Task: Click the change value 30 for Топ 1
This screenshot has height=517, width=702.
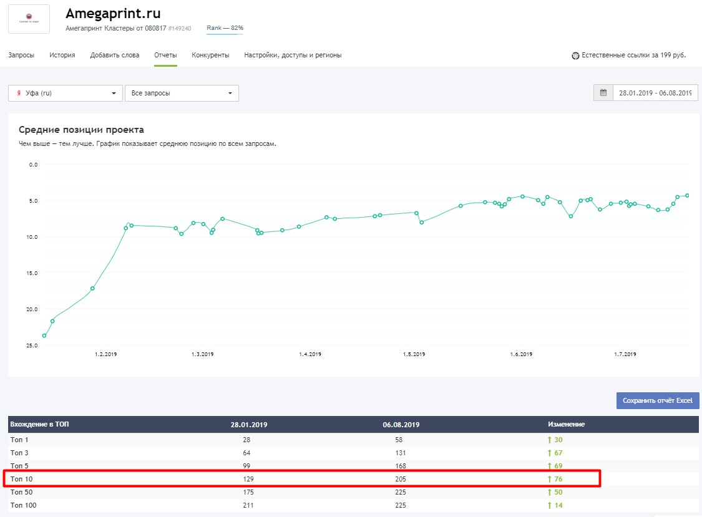Action: [x=558, y=440]
